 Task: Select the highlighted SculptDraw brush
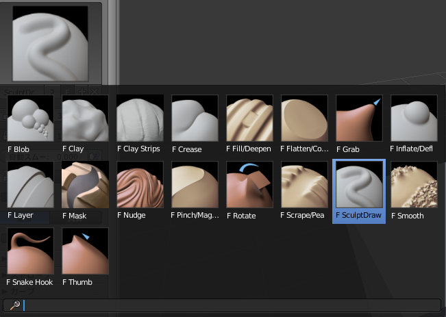359,191
